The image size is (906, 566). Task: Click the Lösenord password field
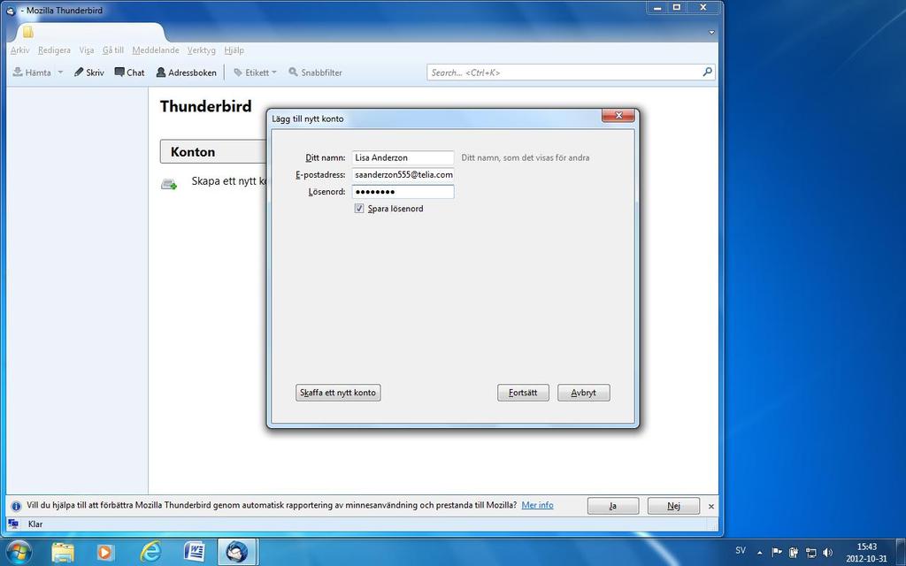click(x=403, y=192)
